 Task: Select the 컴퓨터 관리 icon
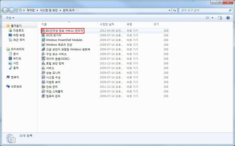[x=43, y=96]
